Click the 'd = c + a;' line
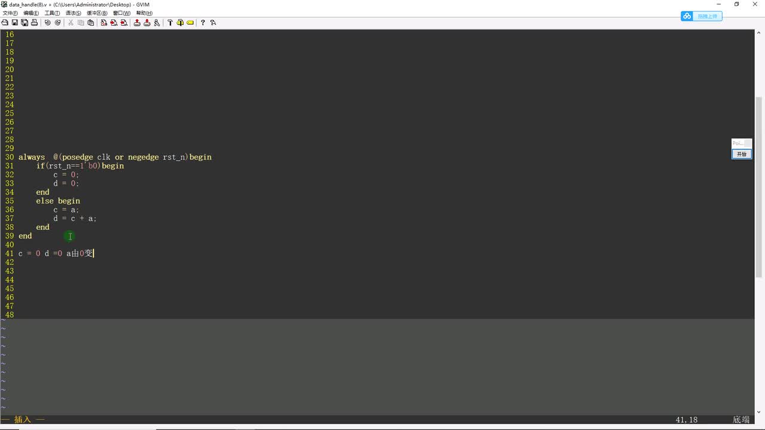 [75, 219]
